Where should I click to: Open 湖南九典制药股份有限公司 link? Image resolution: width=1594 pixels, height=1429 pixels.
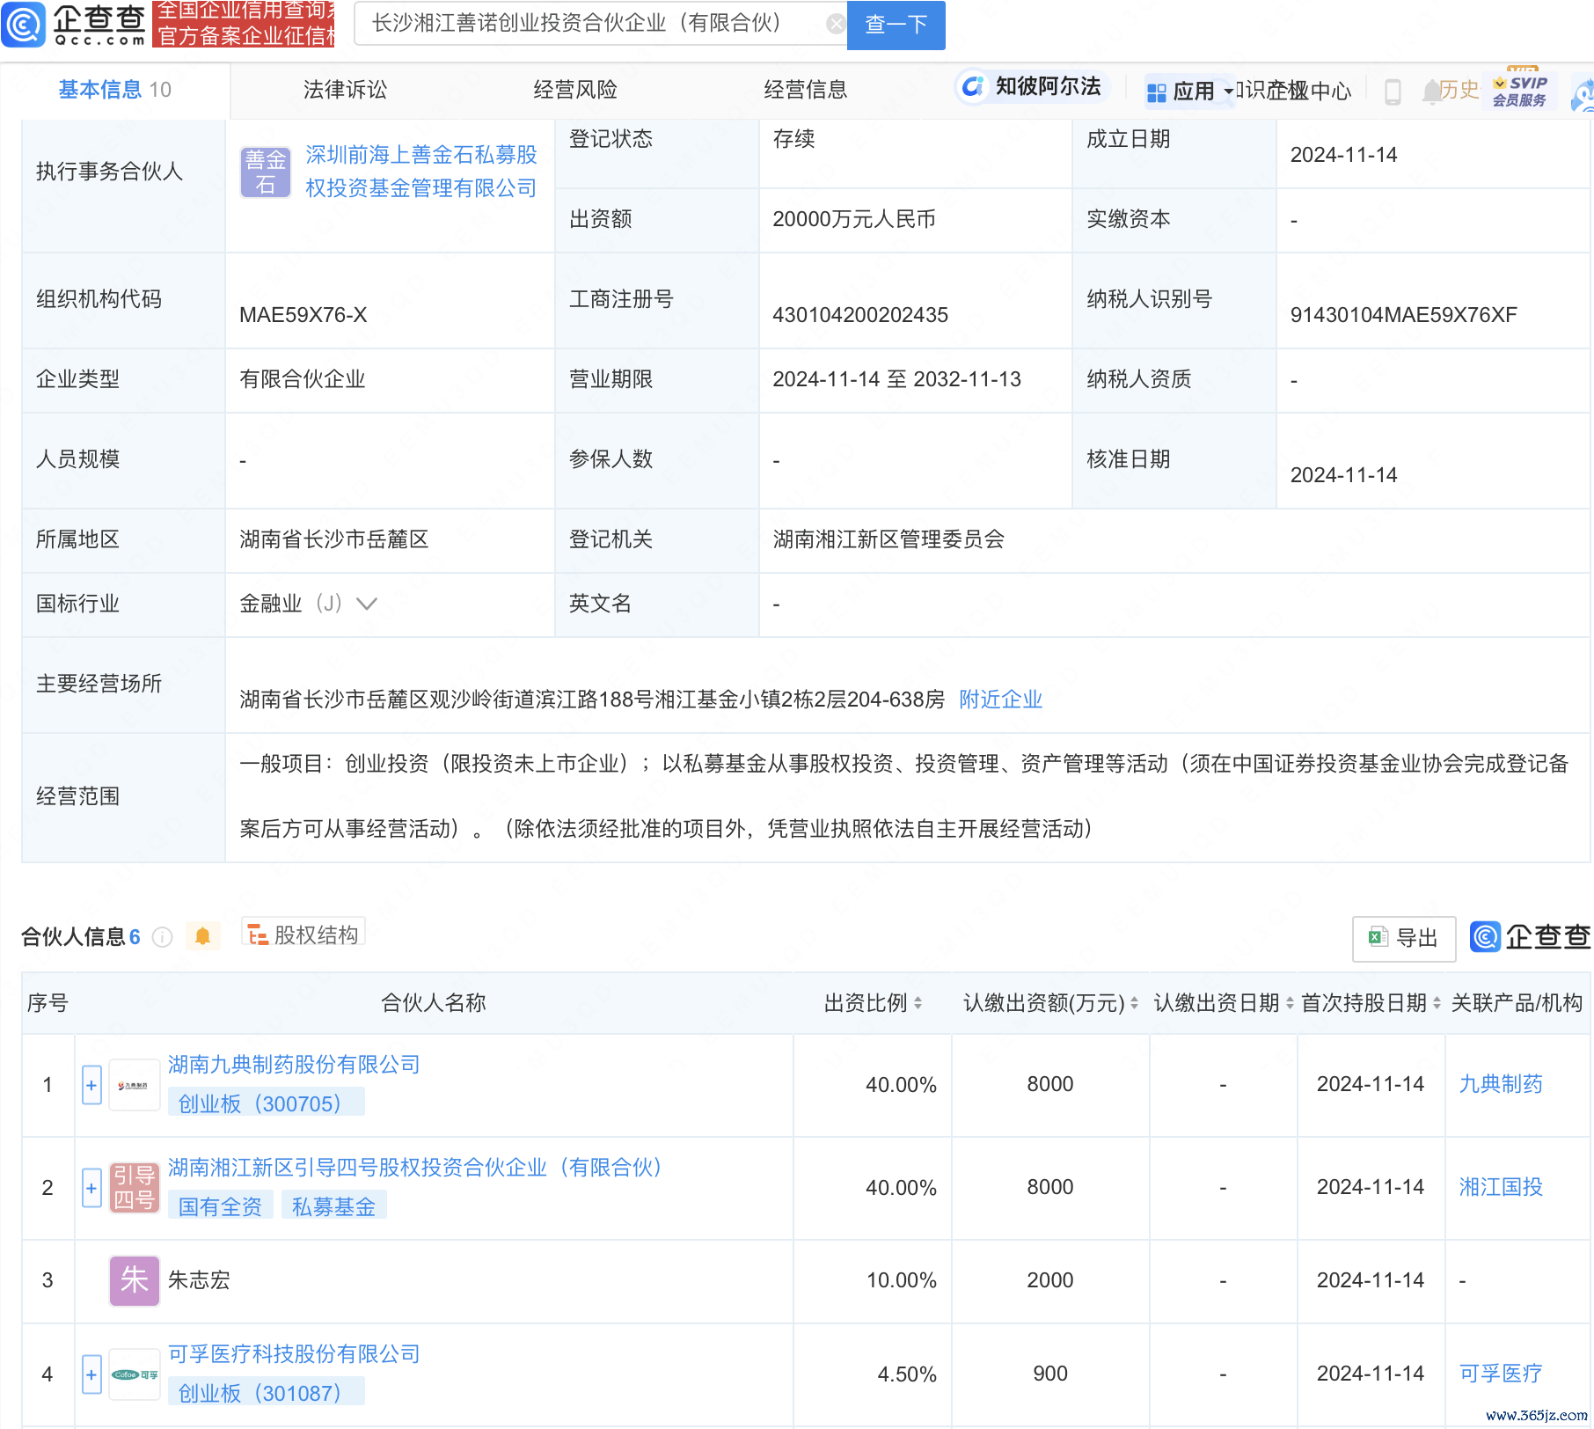tap(294, 1065)
